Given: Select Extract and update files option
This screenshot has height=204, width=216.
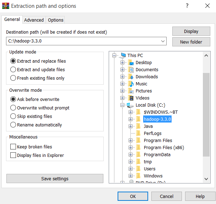Looking at the screenshot, I should (13, 70).
